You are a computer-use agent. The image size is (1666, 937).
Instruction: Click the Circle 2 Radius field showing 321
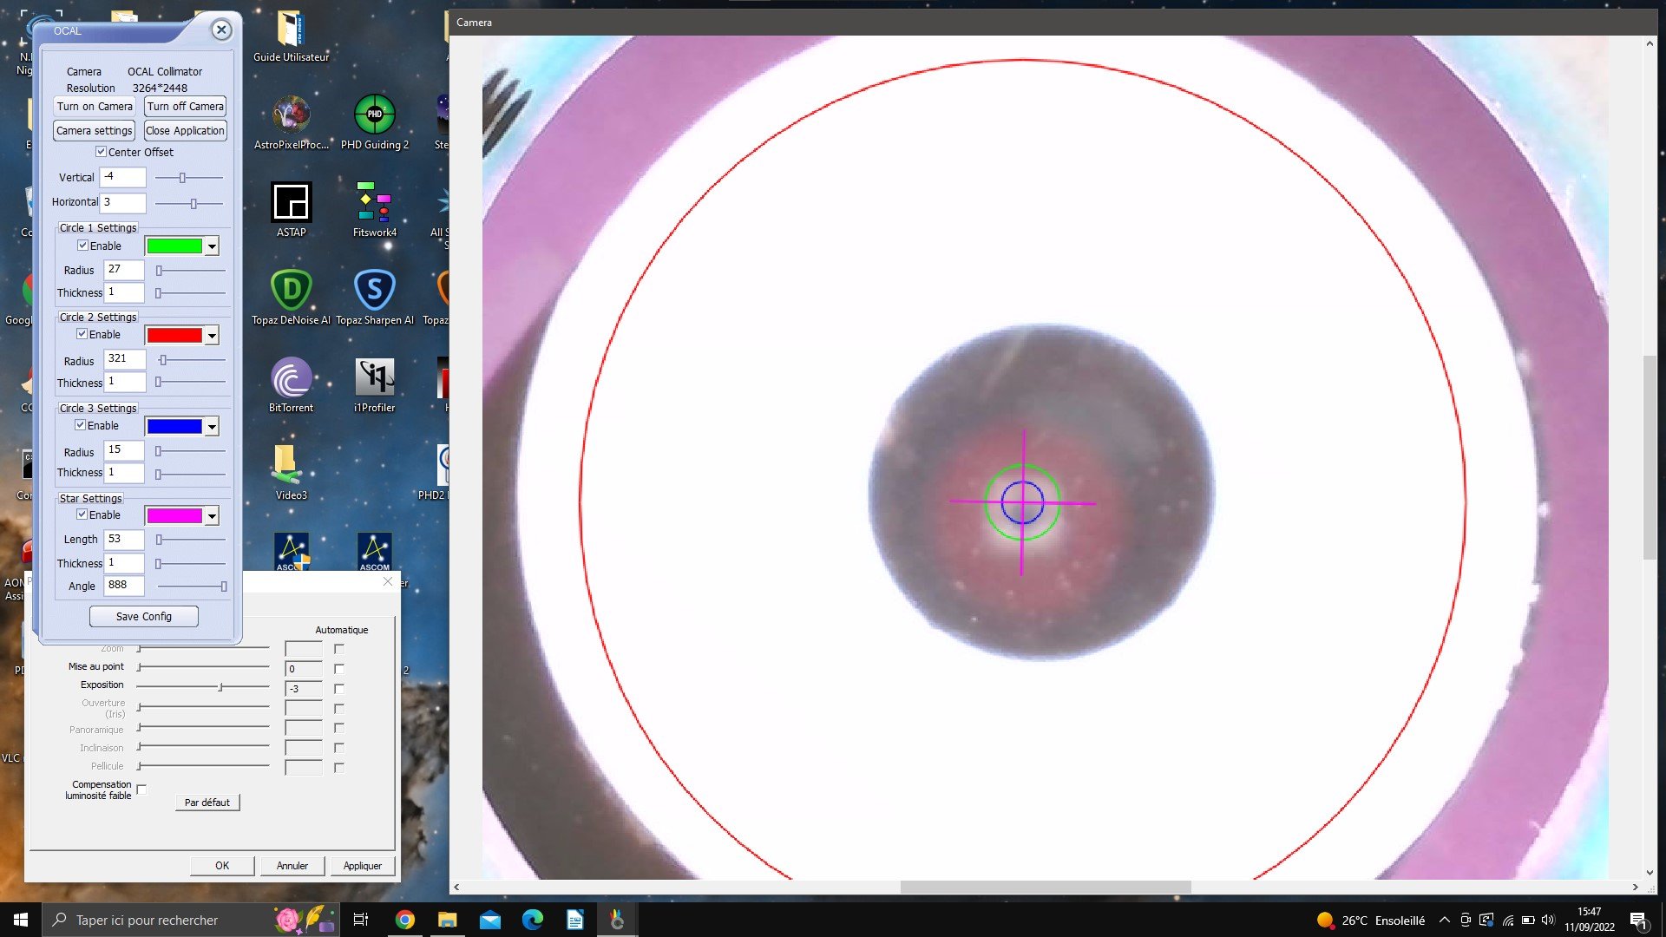(124, 359)
